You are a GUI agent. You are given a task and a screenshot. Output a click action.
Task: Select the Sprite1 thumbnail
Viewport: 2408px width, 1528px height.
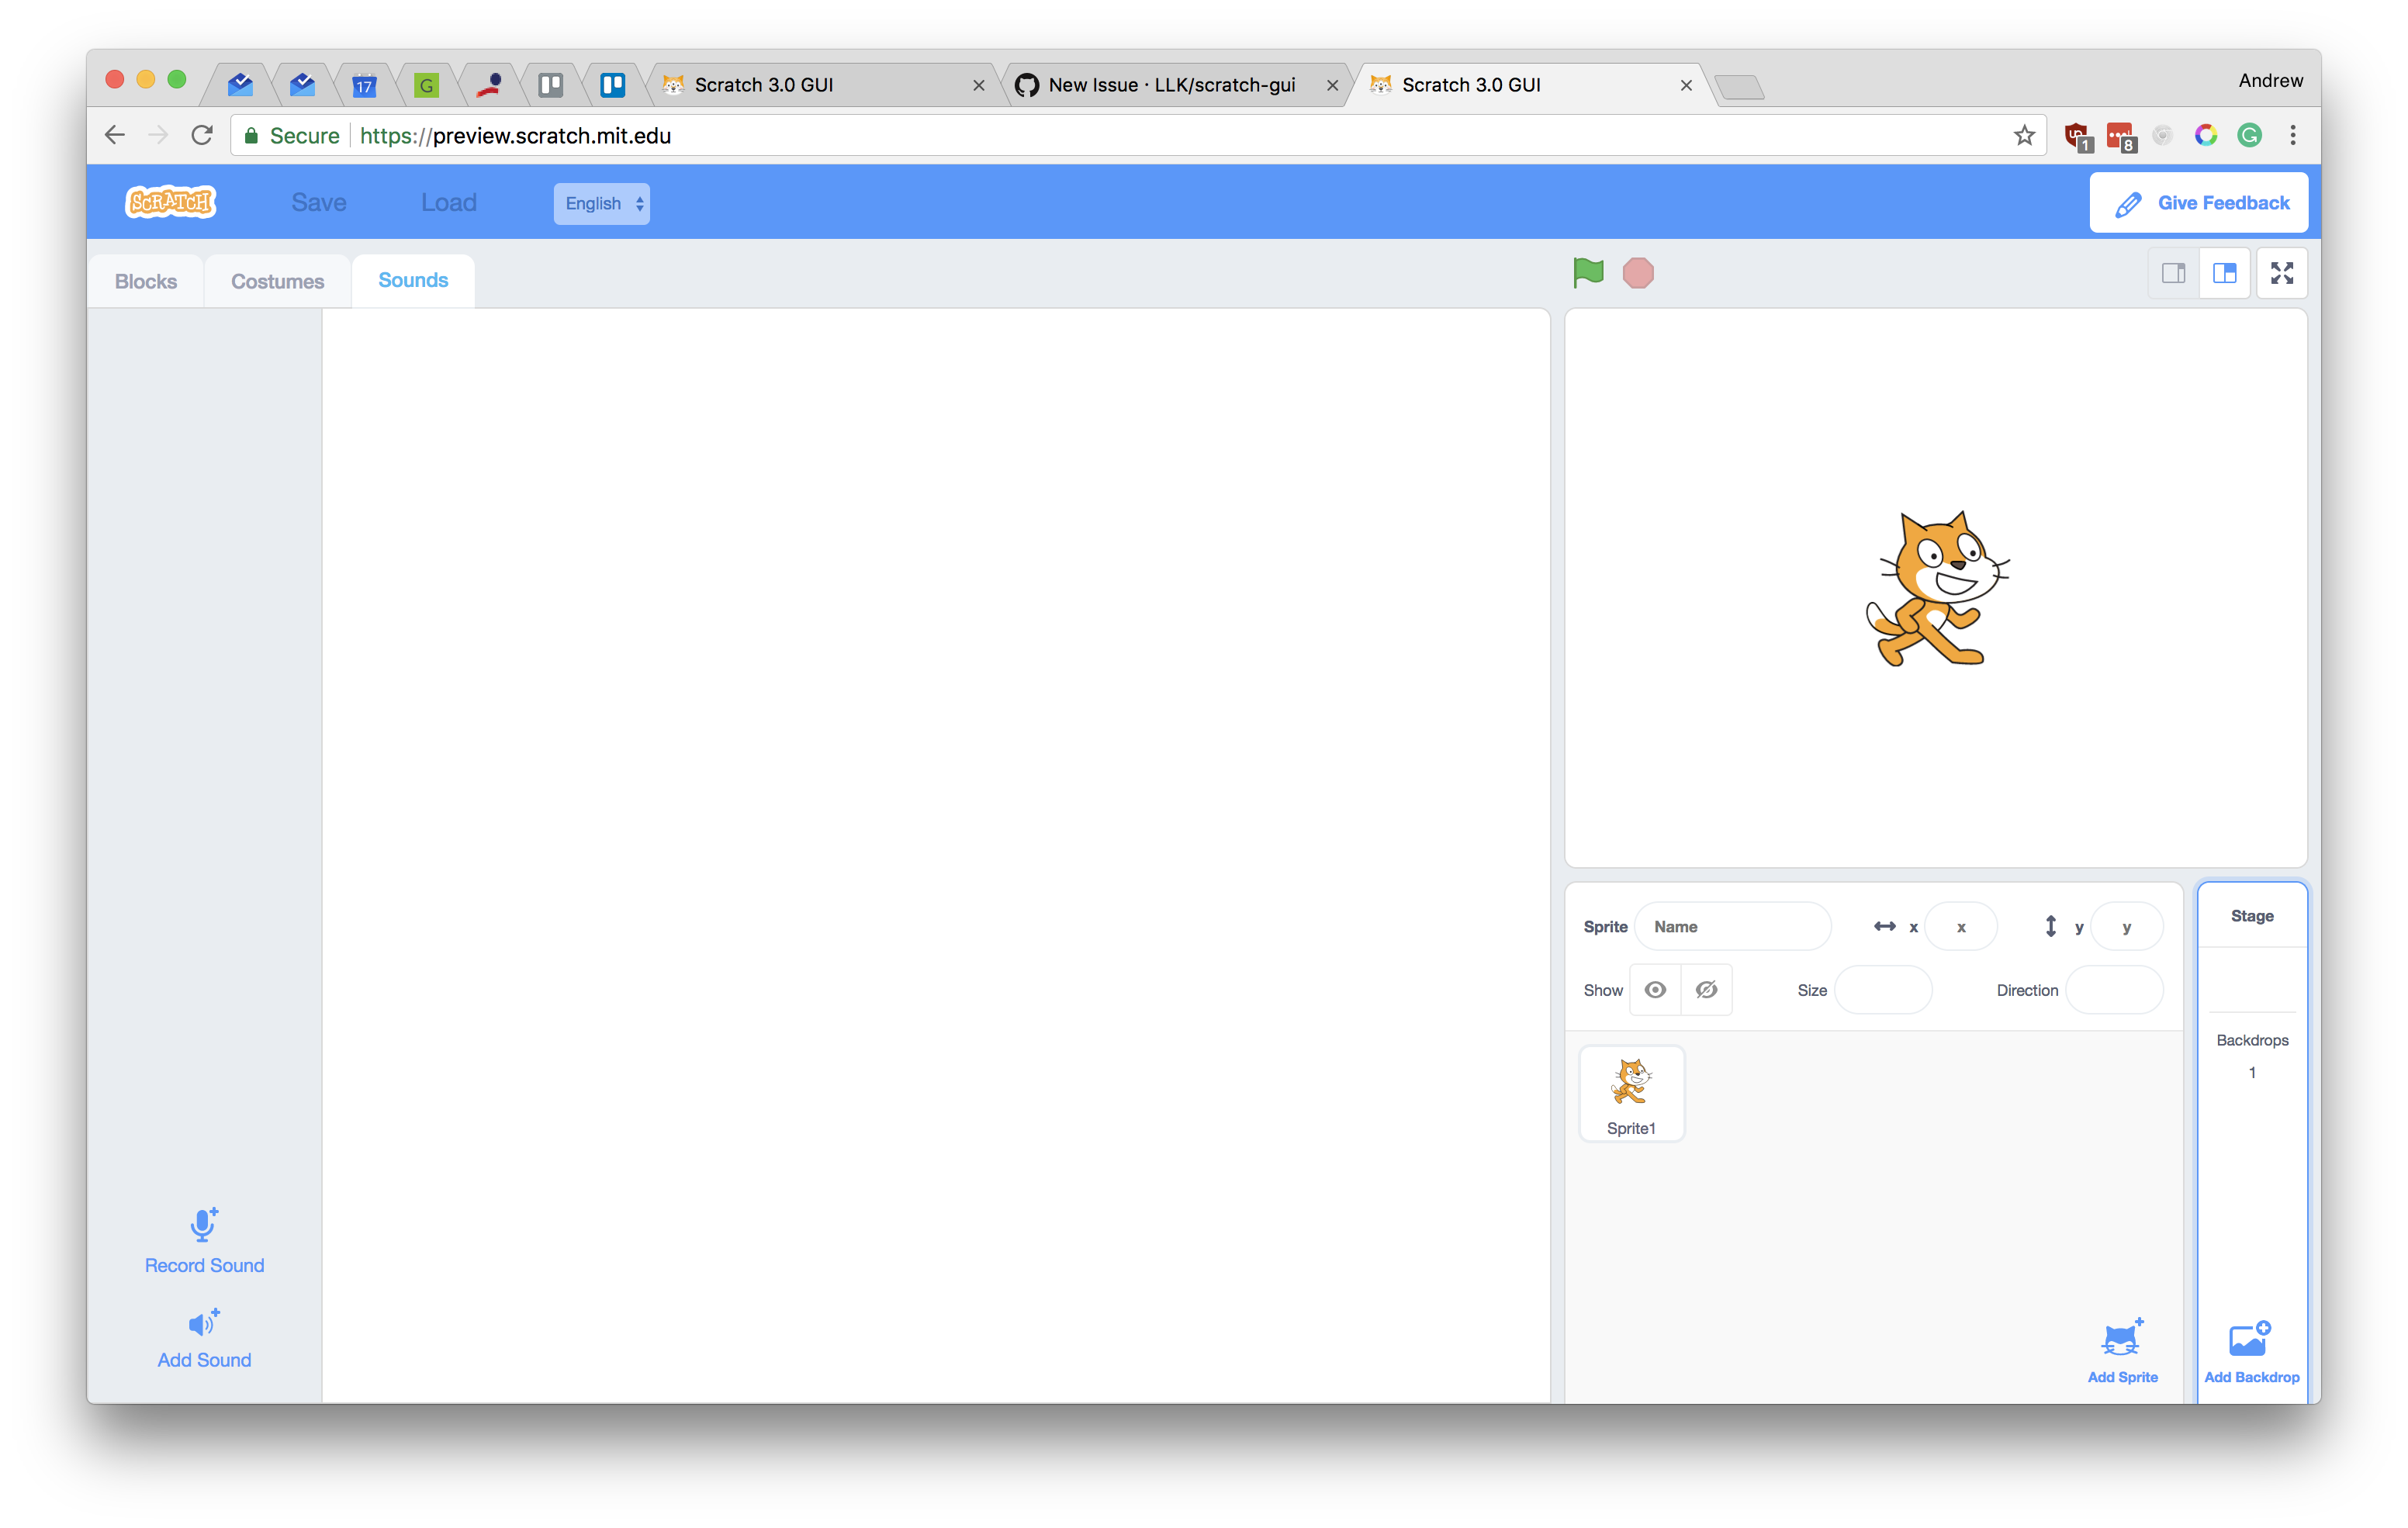(1631, 1093)
